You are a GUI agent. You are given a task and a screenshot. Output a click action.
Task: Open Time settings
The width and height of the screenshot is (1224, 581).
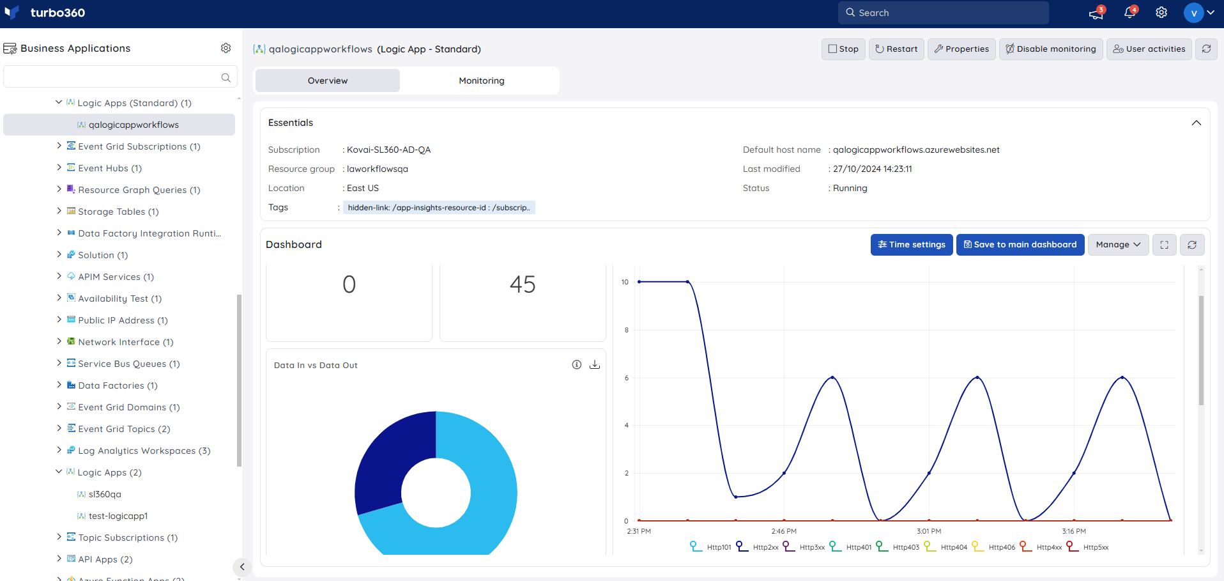[912, 245]
